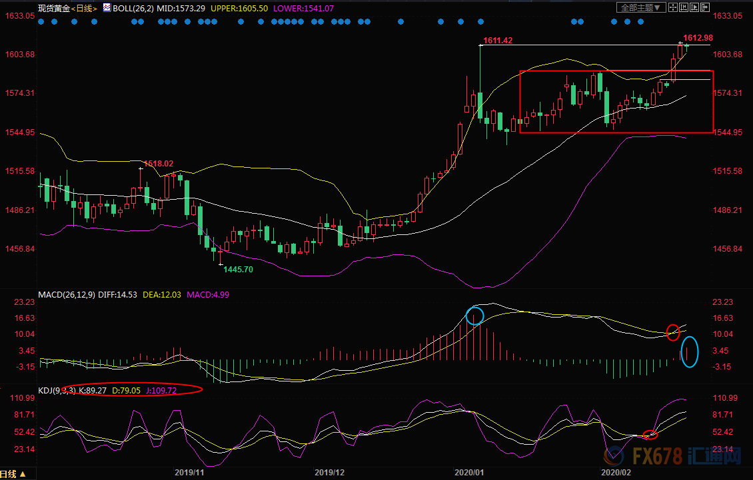This screenshot has height=480, width=753.
Task: Click the 1445.70 low price marker
Action: [238, 270]
